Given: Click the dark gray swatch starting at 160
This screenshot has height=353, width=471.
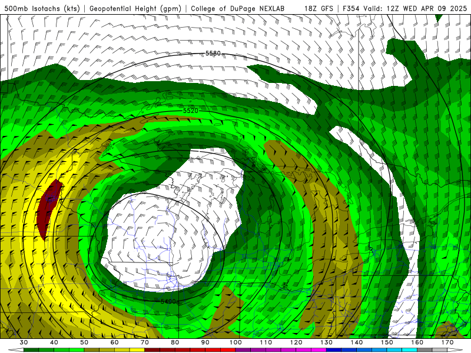Looking at the screenshot, I should [x=424, y=350].
